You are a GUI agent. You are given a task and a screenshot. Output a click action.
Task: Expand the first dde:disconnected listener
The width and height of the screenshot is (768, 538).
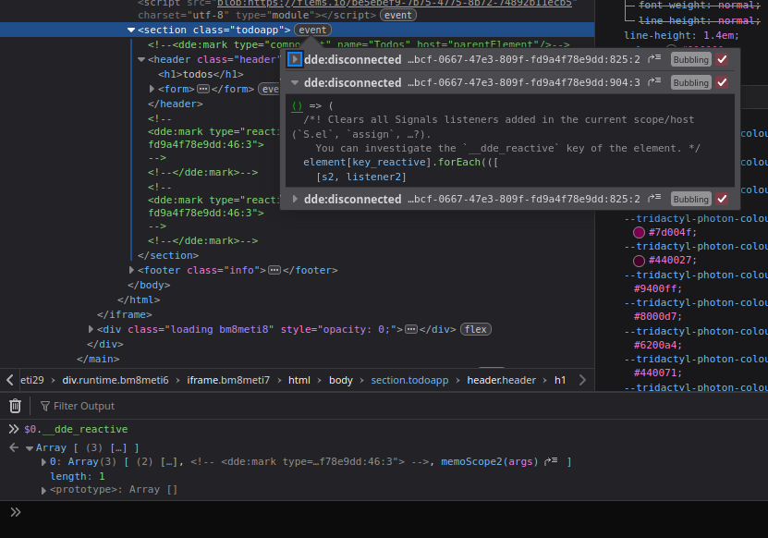click(x=295, y=59)
